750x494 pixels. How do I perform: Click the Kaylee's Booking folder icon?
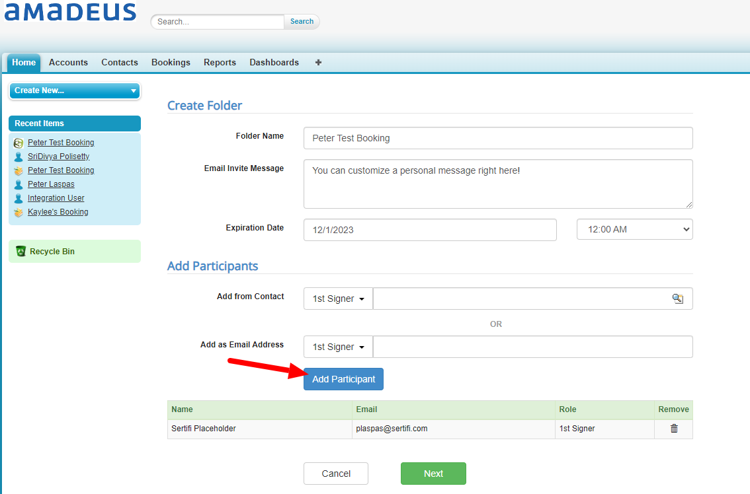(x=19, y=212)
